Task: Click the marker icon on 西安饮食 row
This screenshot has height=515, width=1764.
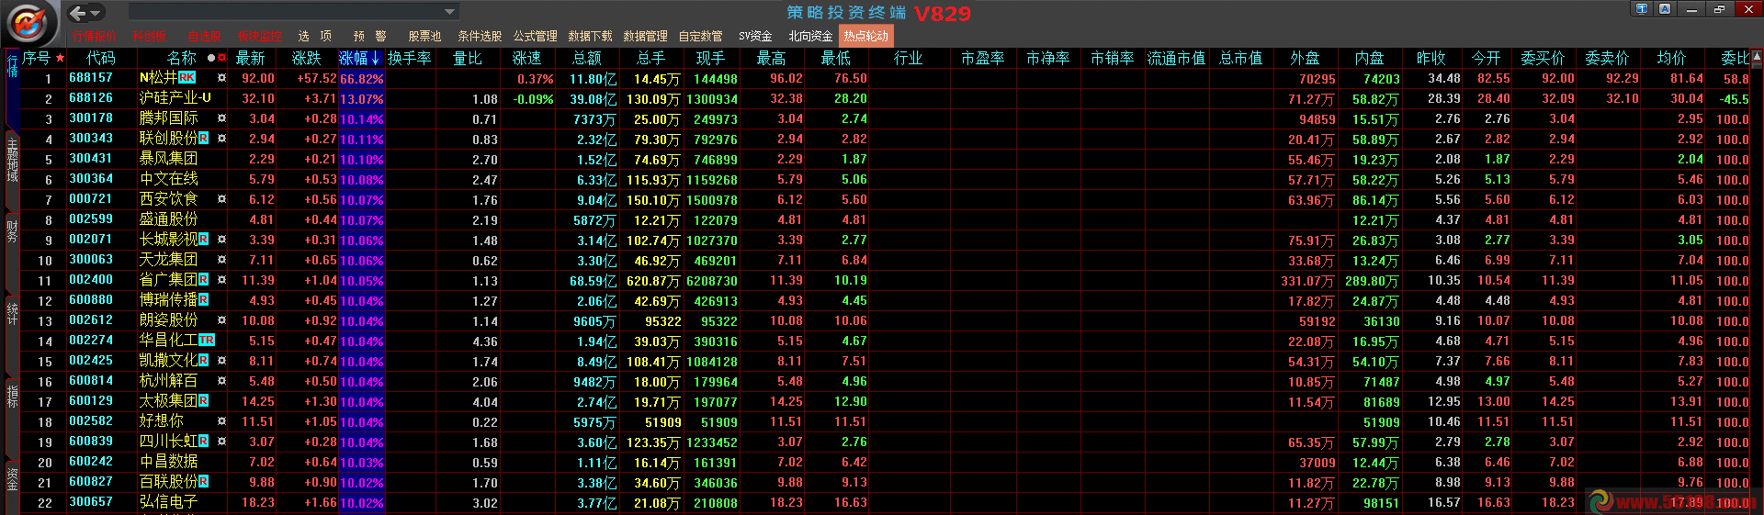Action: pos(221,199)
